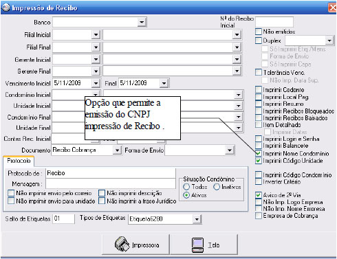
Task: Check Imprimir Recibos Bloqueados
Action: [259, 111]
